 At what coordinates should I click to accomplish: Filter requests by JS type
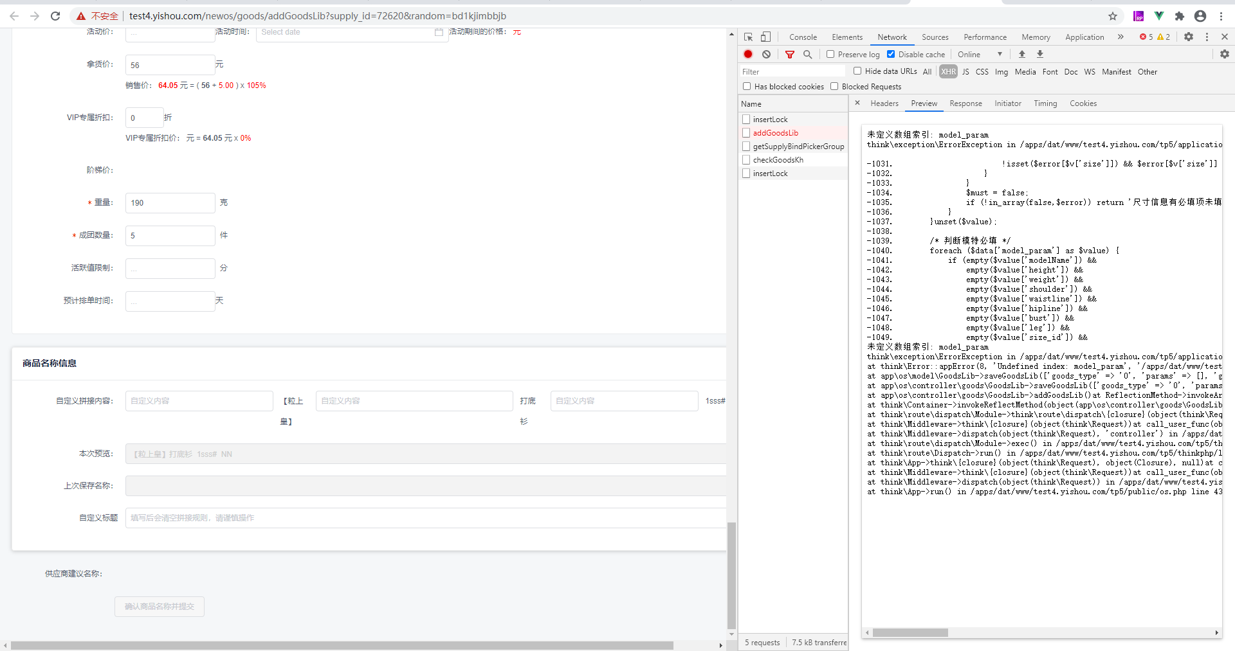click(965, 72)
